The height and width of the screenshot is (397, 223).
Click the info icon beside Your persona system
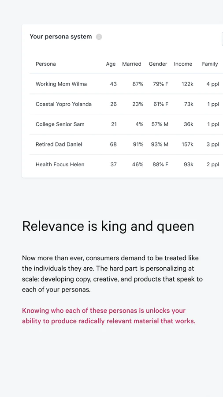99,37
